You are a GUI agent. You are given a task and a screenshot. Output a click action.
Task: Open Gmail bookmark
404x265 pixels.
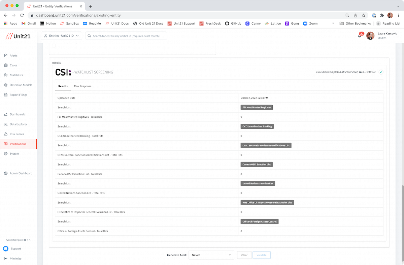click(x=29, y=24)
